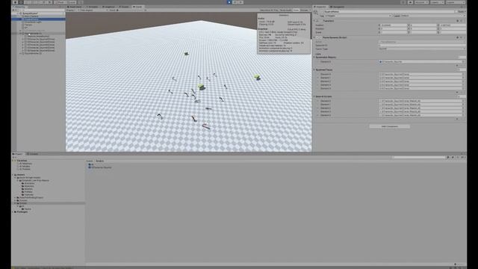Collapse the Transform component

[315, 21]
